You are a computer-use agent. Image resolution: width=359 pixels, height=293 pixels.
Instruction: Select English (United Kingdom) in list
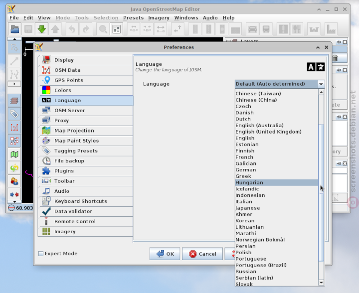coord(277,132)
